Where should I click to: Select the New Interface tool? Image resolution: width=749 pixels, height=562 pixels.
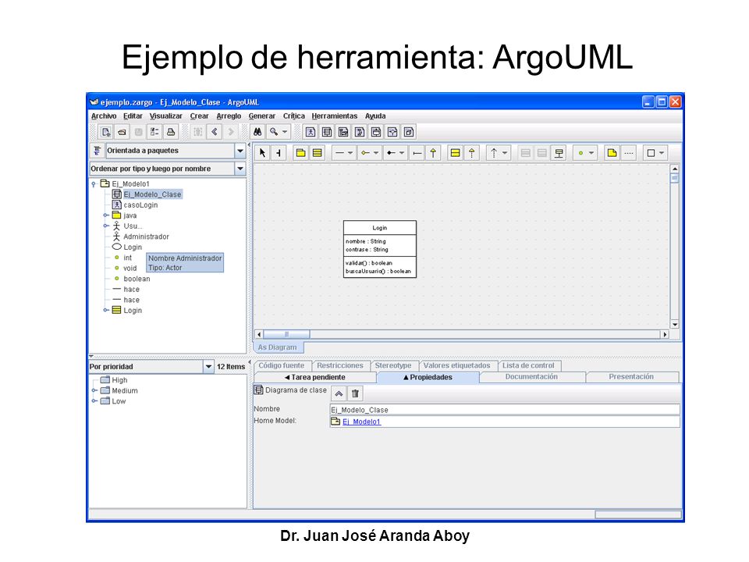[x=455, y=153]
